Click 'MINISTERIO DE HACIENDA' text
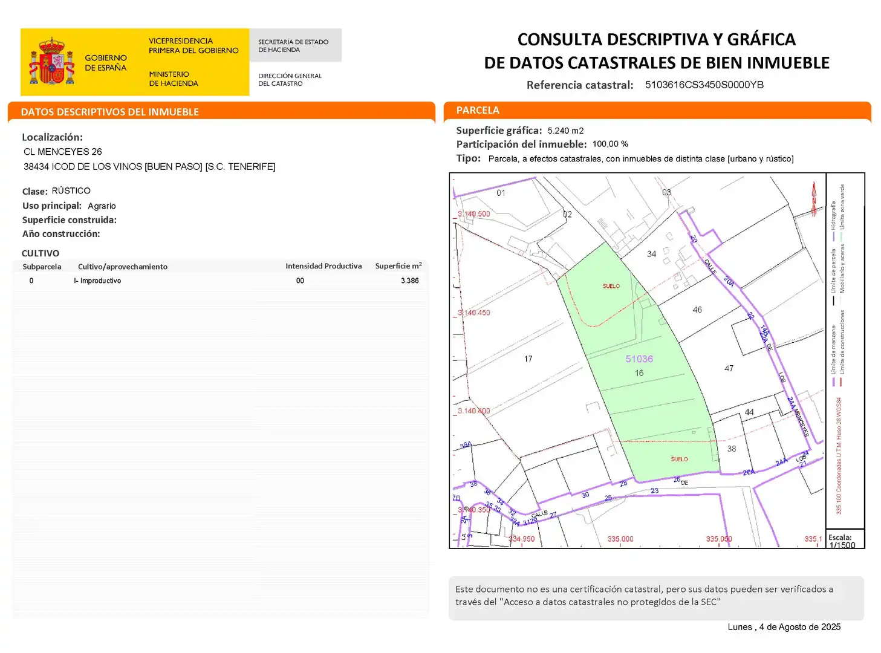 pyautogui.click(x=174, y=79)
